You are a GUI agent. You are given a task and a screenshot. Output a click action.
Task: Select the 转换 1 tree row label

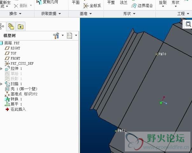pos(16,99)
